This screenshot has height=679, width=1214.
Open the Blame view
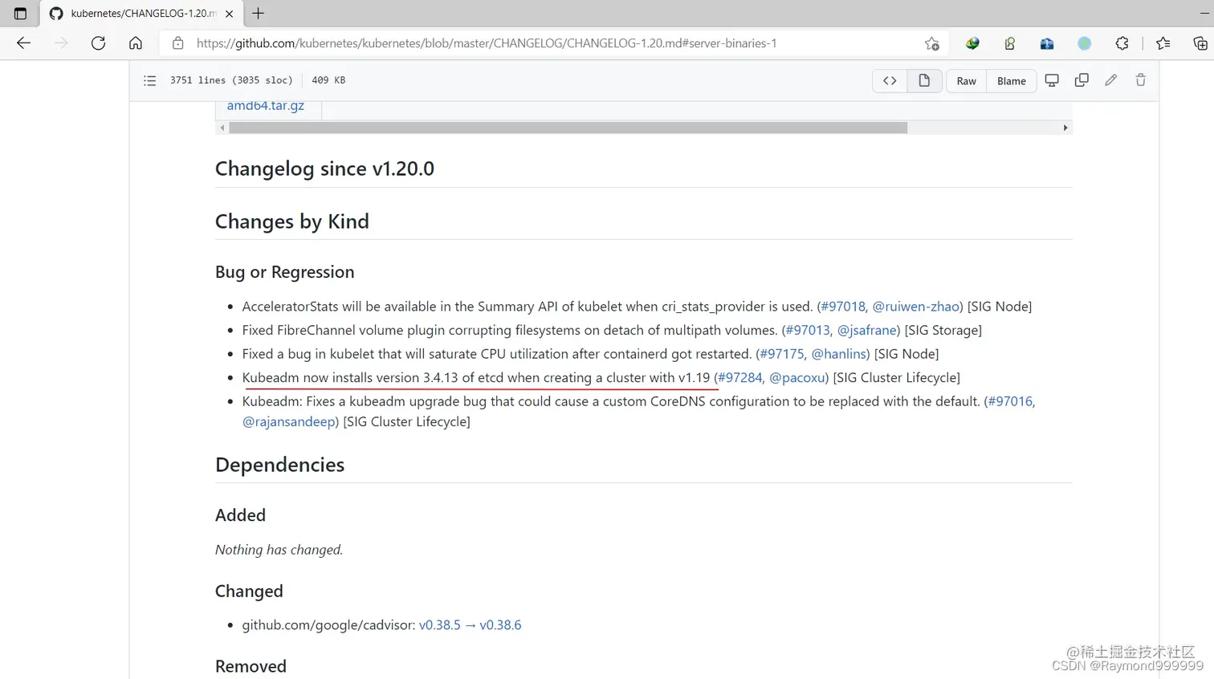[x=1012, y=80]
